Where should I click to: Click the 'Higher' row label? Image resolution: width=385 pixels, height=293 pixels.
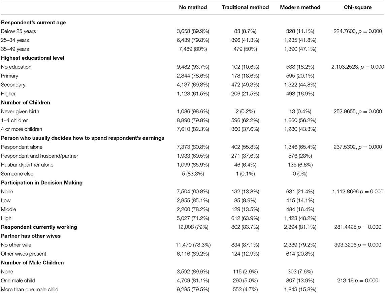pos(8,94)
